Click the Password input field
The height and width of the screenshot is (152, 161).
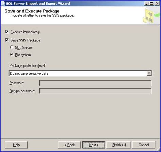95,83
